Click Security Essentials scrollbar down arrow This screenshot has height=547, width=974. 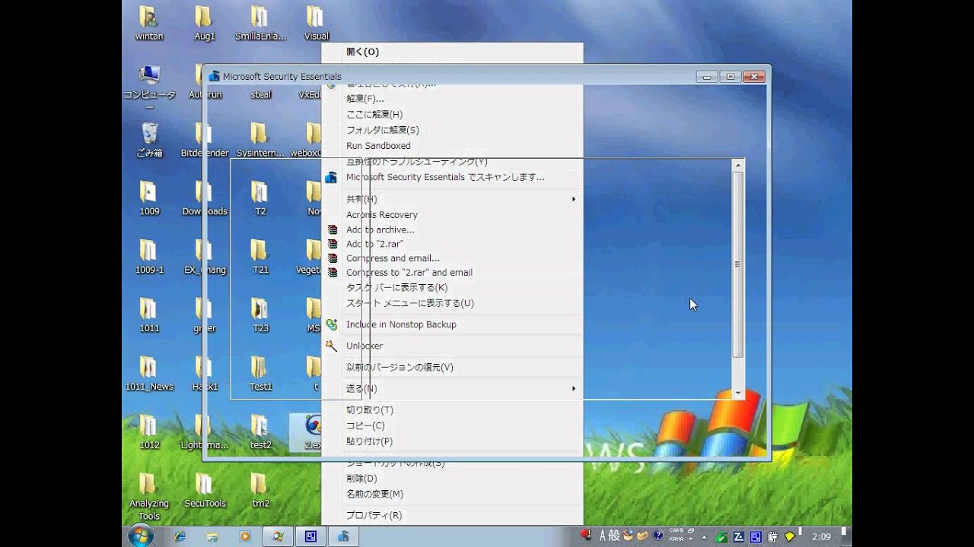(x=737, y=394)
